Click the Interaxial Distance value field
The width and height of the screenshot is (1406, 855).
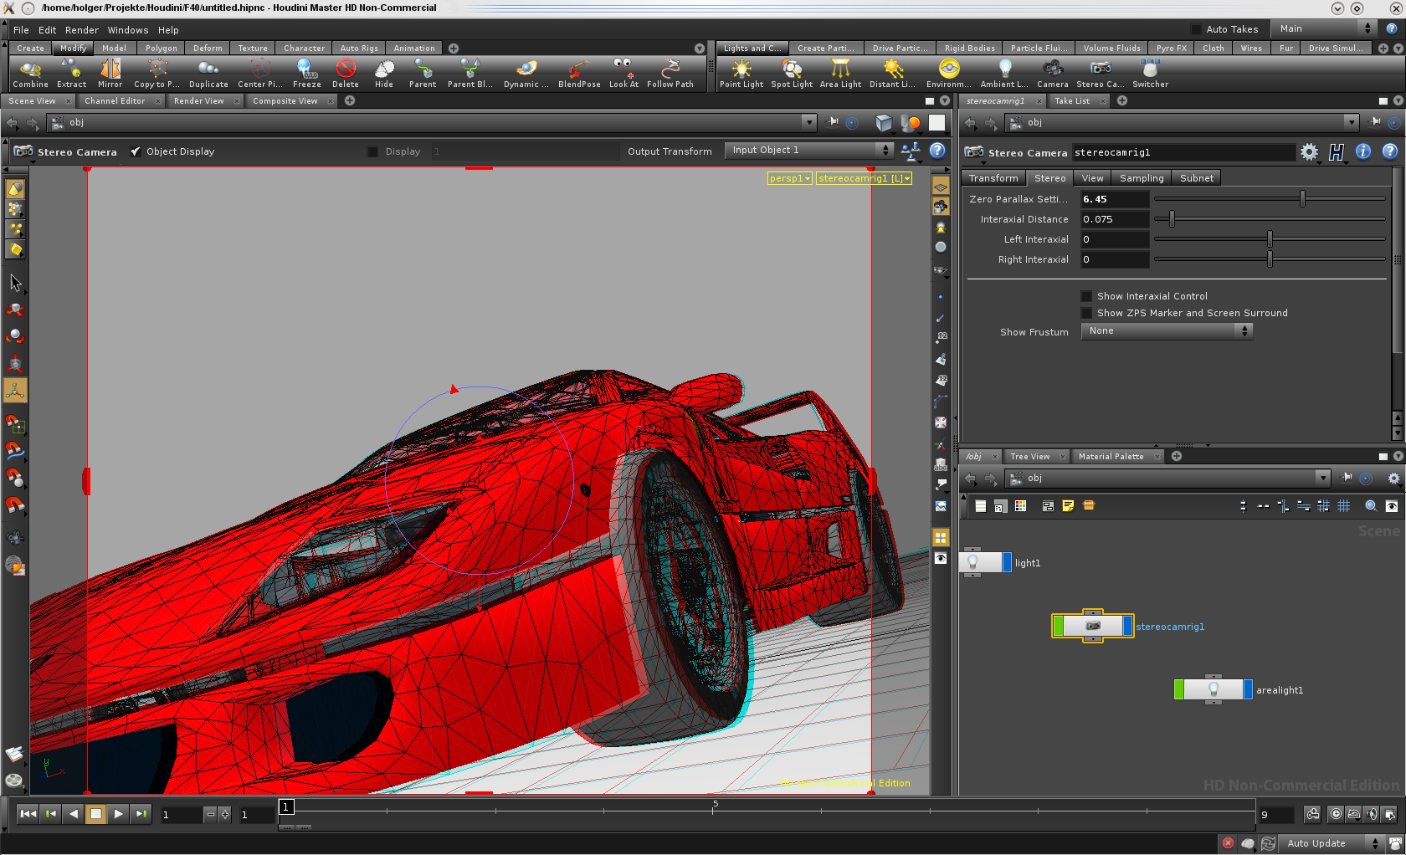click(1114, 219)
